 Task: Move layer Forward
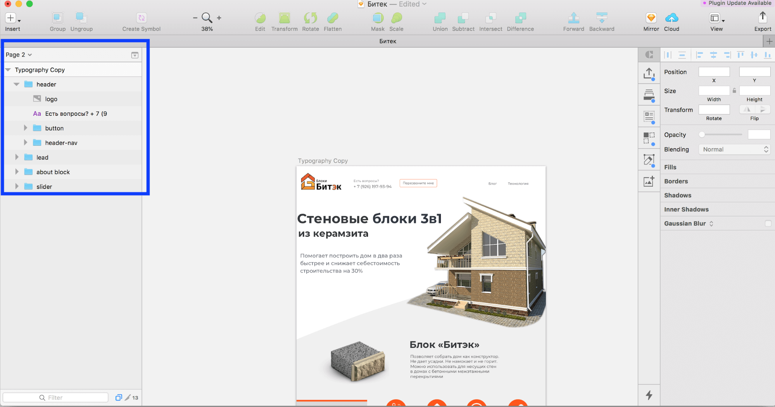pyautogui.click(x=573, y=18)
